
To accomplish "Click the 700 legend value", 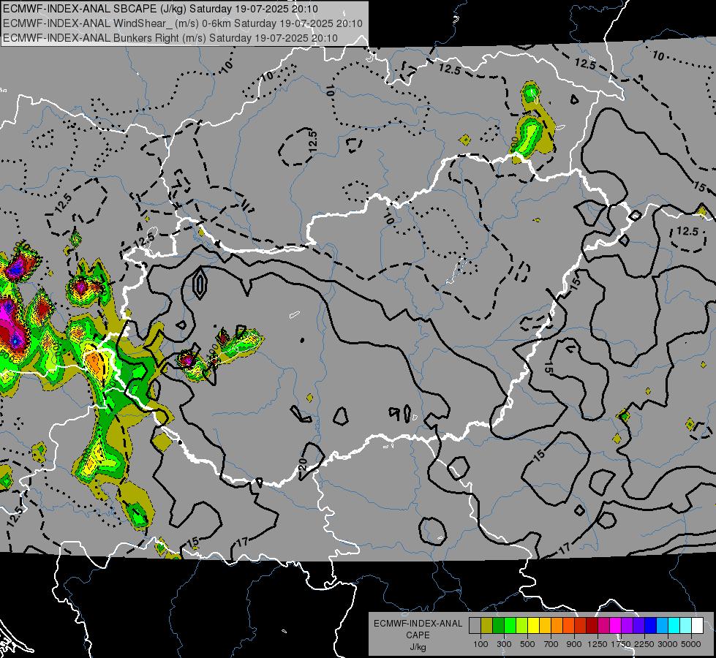I will coord(551,644).
